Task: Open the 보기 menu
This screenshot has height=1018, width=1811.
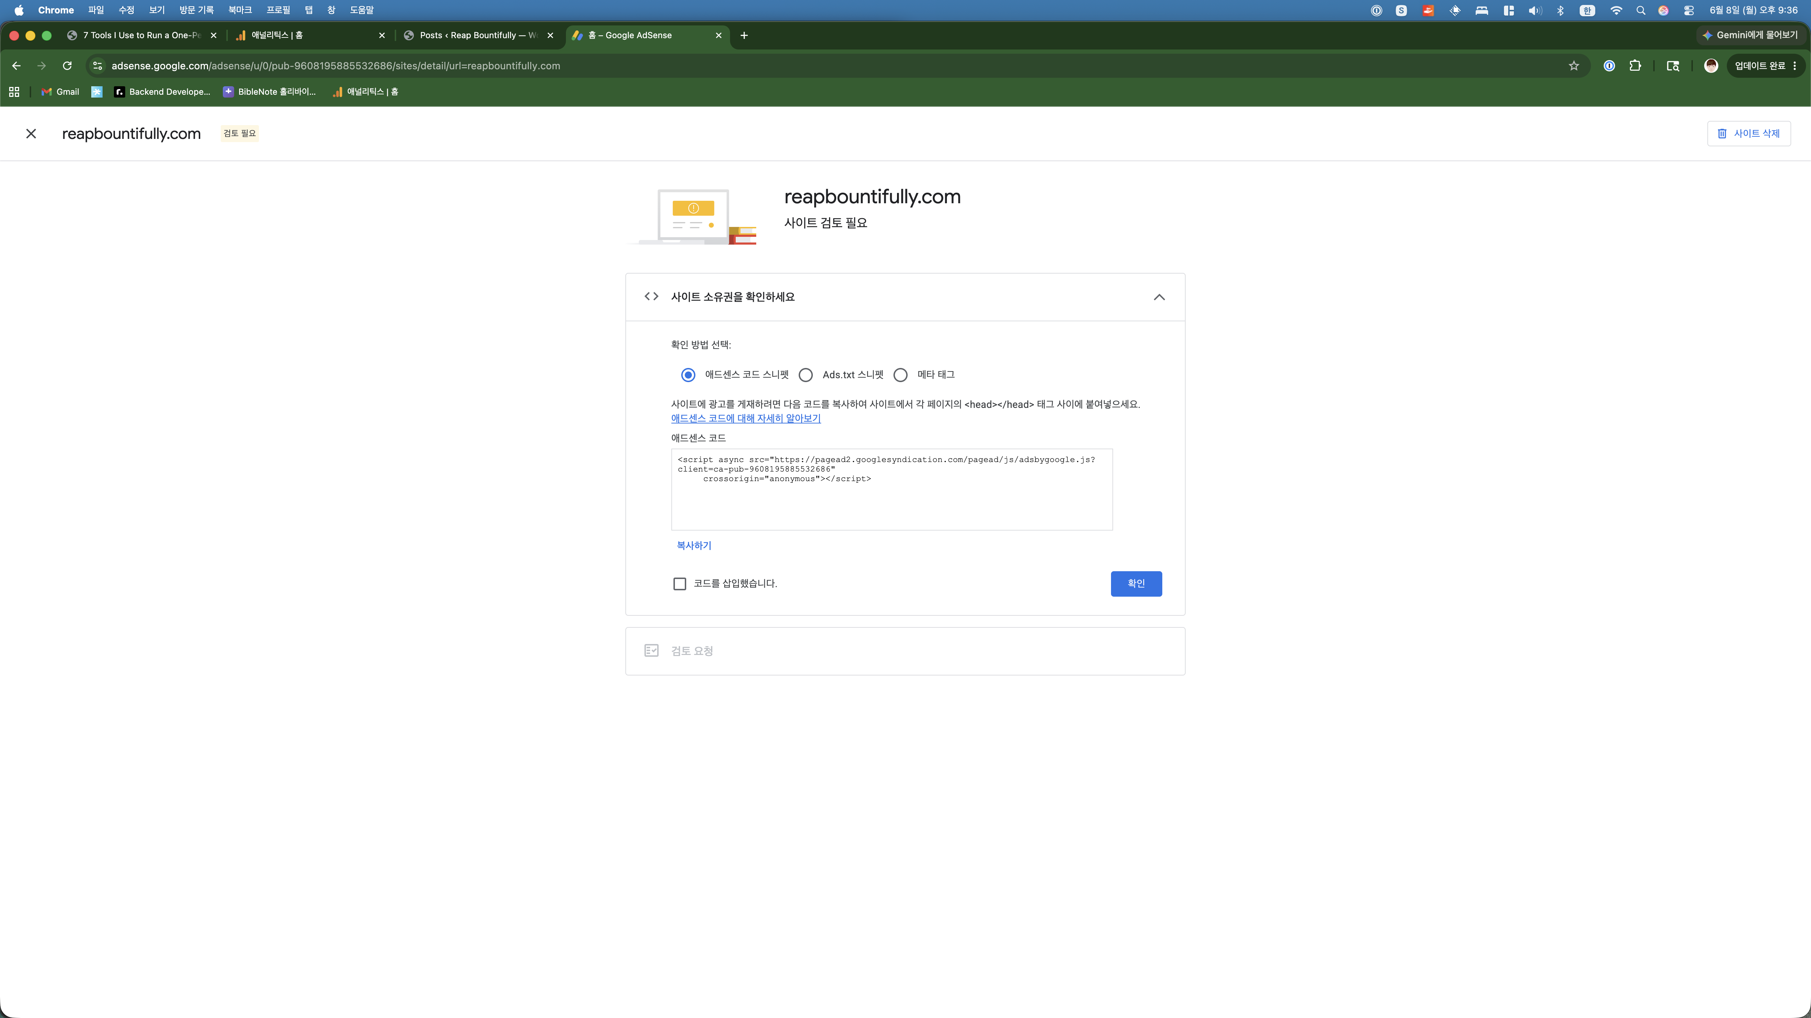Action: click(157, 10)
